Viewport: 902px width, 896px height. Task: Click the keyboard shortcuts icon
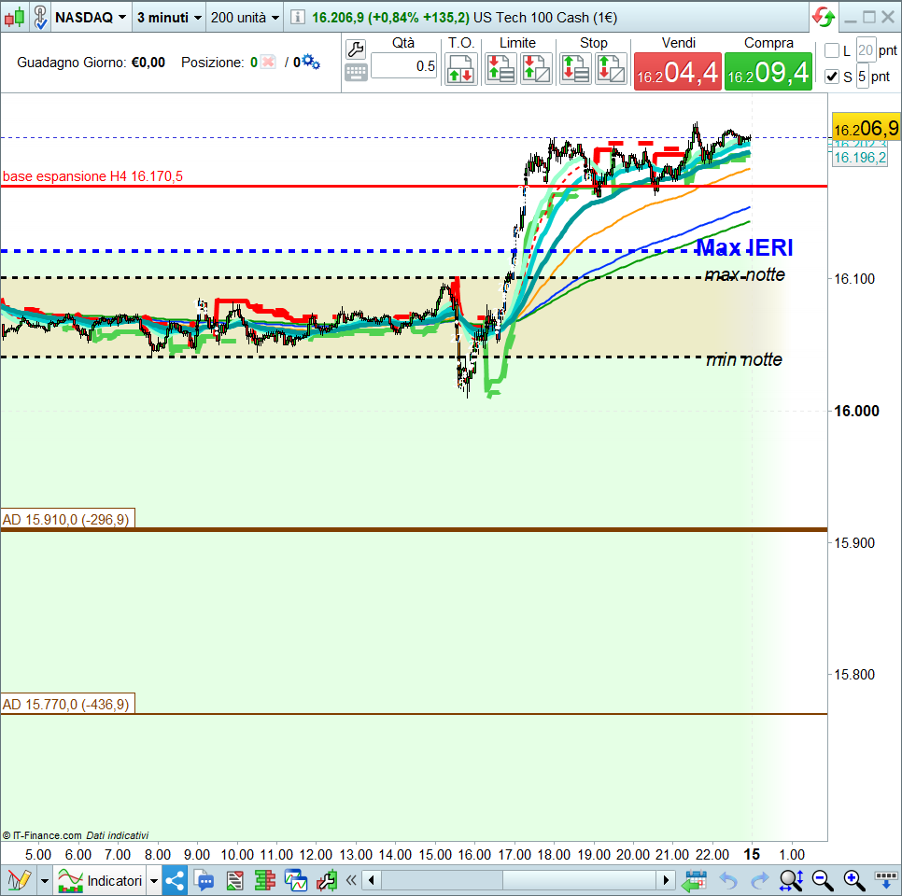tap(356, 73)
